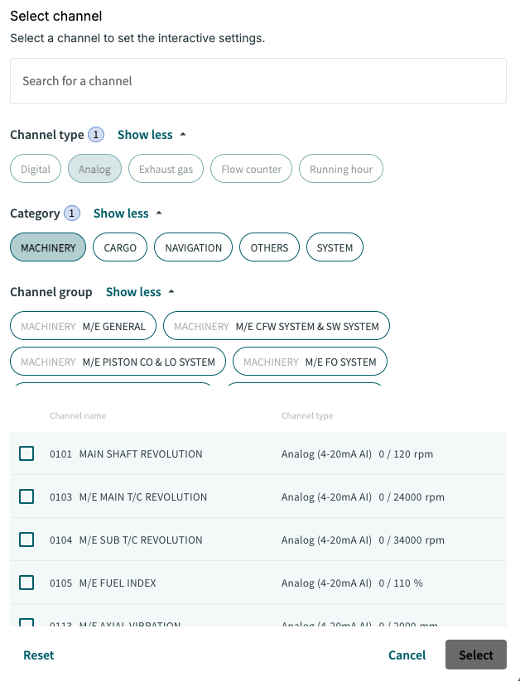Click the 0 / 34000 rpm range value
The image size is (520, 681).
[x=412, y=540]
